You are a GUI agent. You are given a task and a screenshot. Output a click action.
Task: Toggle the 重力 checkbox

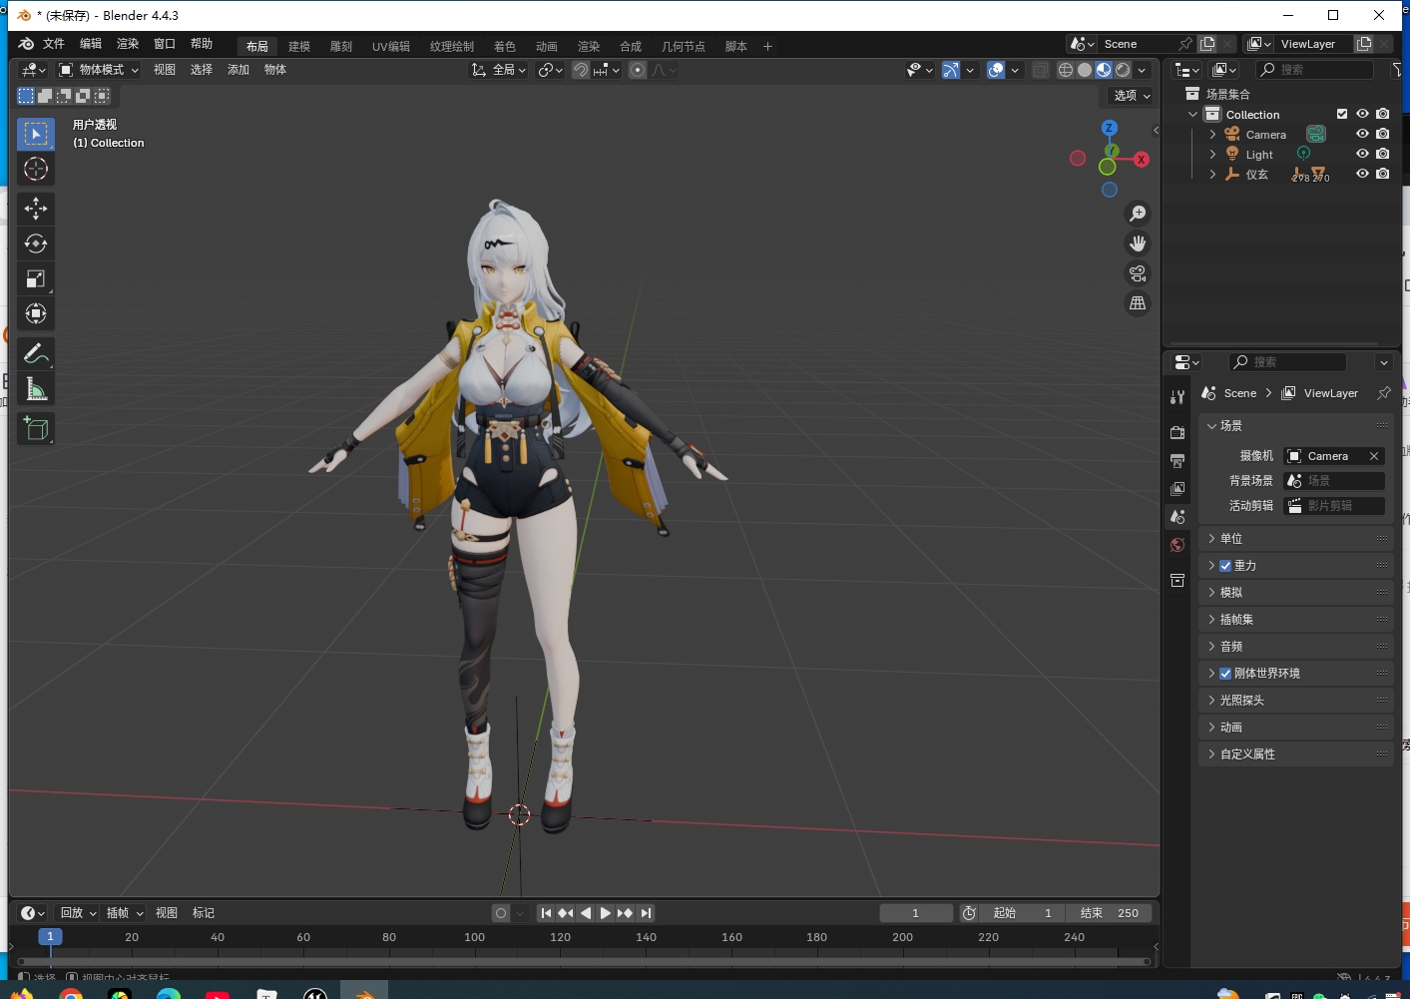[x=1225, y=565]
